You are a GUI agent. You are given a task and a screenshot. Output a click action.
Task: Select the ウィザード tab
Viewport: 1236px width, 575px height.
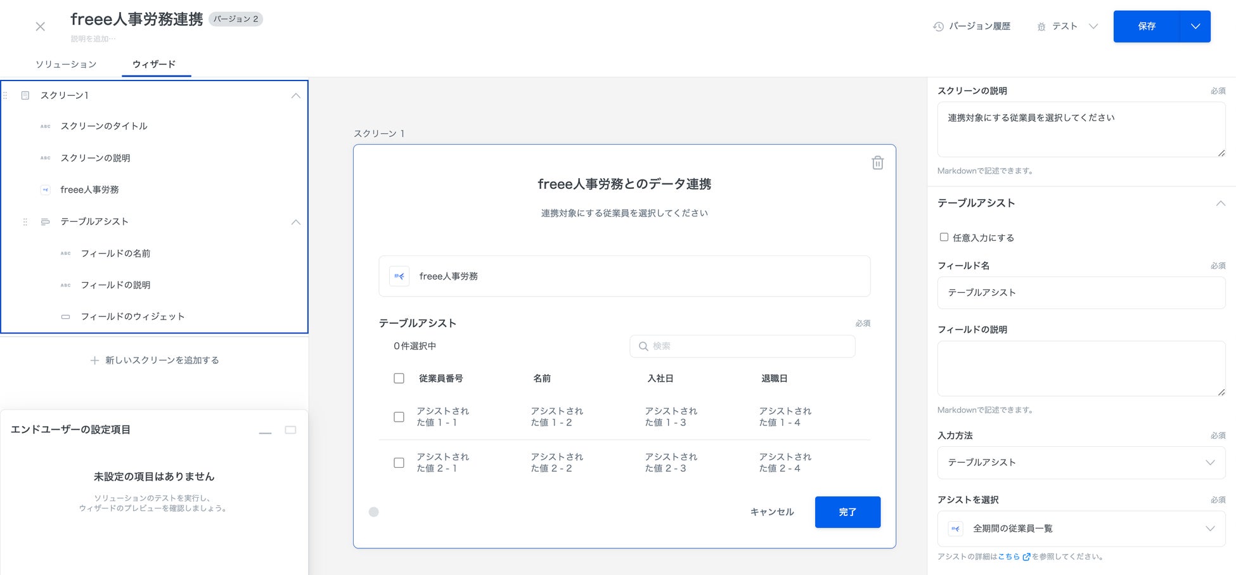(x=154, y=64)
